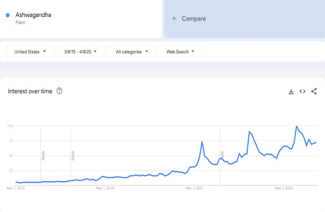Click the Plant subtitle under Ashwagandha
The width and height of the screenshot is (325, 212).
tap(20, 22)
